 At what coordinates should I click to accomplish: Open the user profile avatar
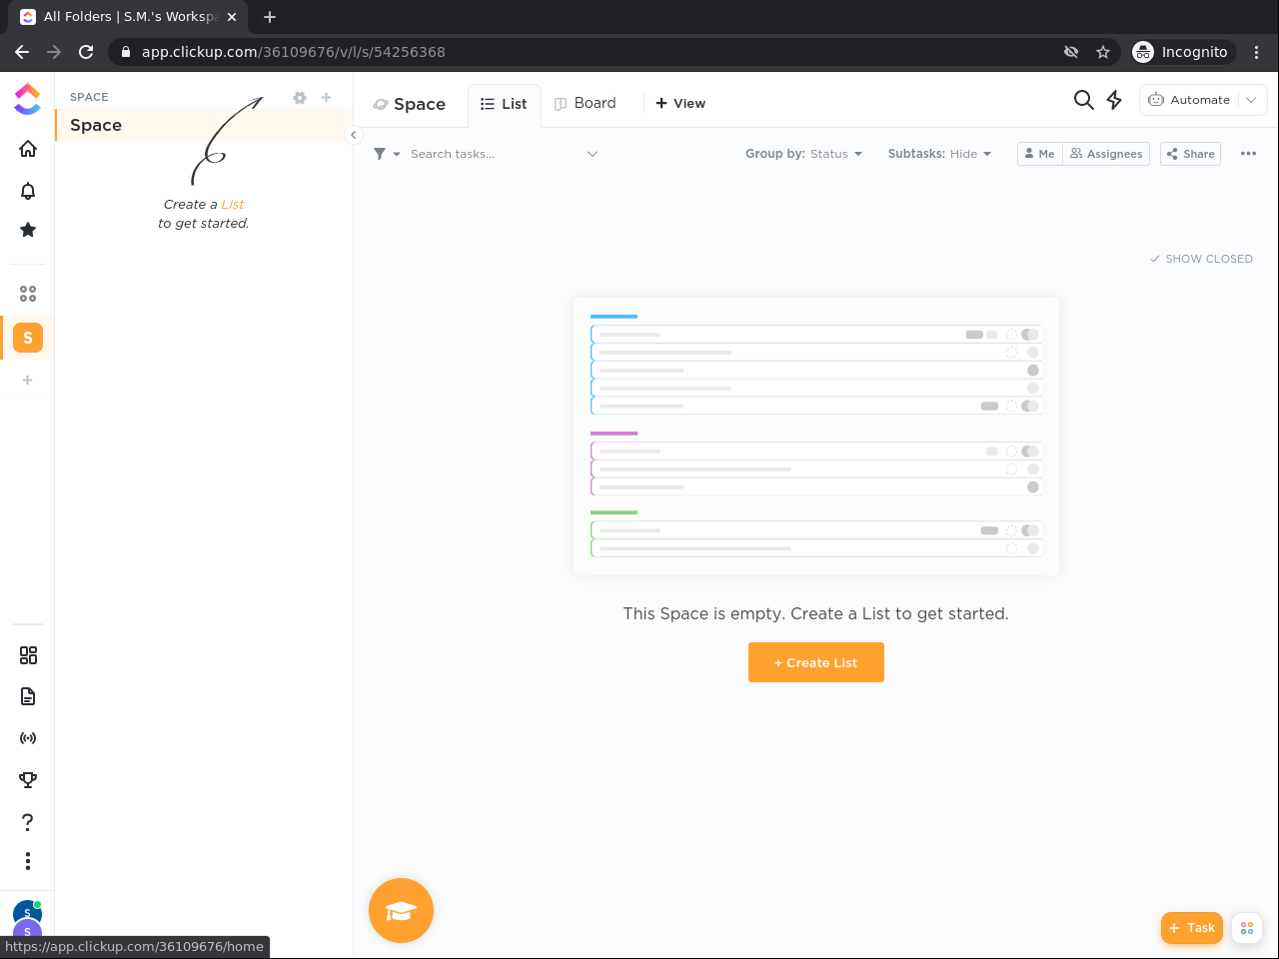click(27, 914)
